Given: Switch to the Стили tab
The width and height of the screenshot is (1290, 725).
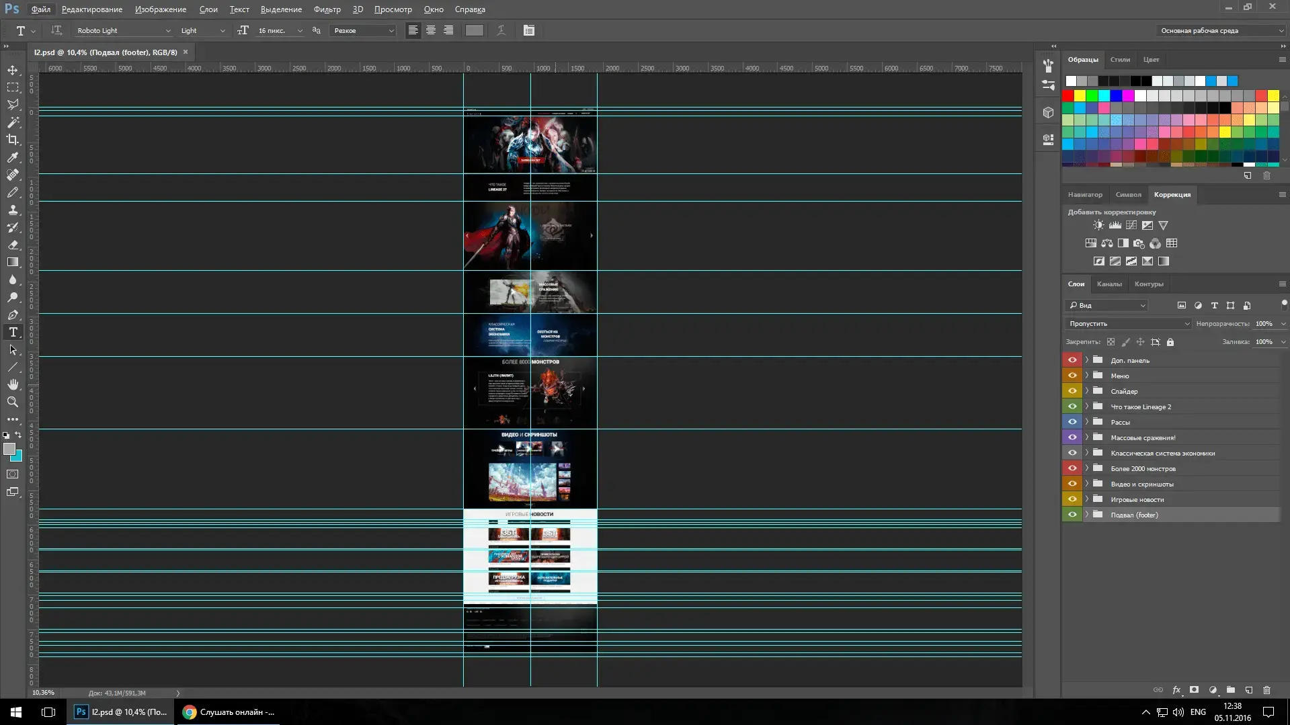Looking at the screenshot, I should tap(1120, 60).
